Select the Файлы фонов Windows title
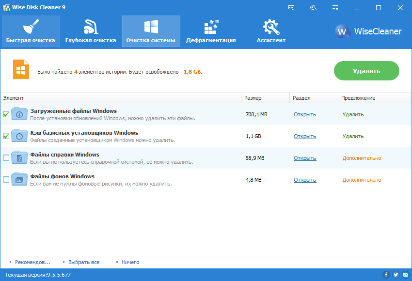This screenshot has height=281, width=412. [x=62, y=176]
